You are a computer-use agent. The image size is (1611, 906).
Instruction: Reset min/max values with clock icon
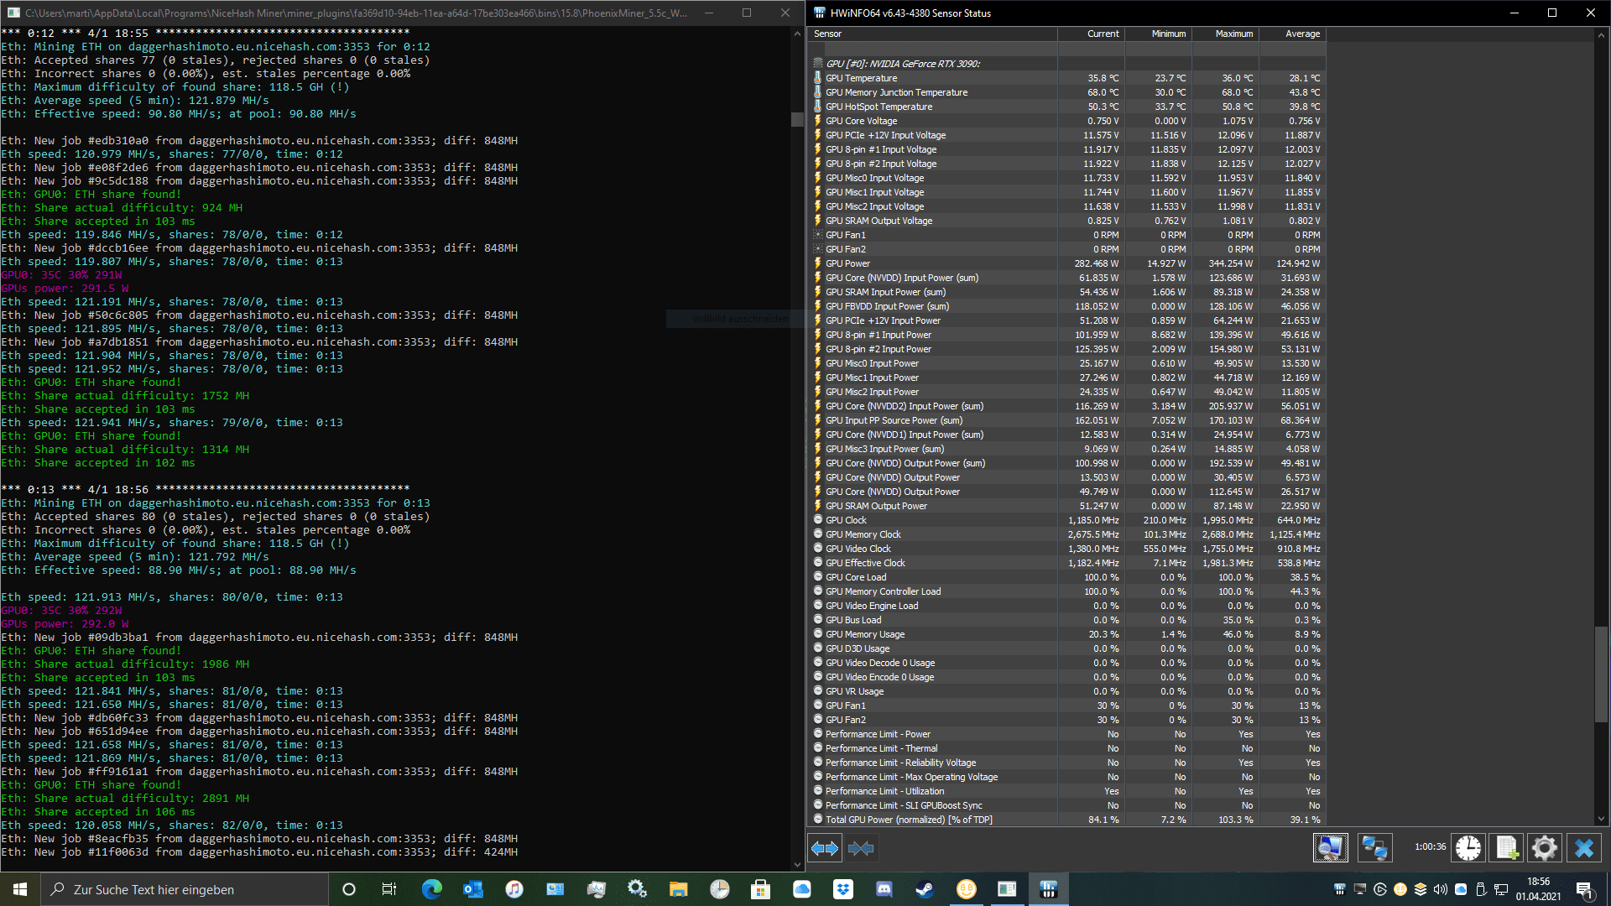1468,848
